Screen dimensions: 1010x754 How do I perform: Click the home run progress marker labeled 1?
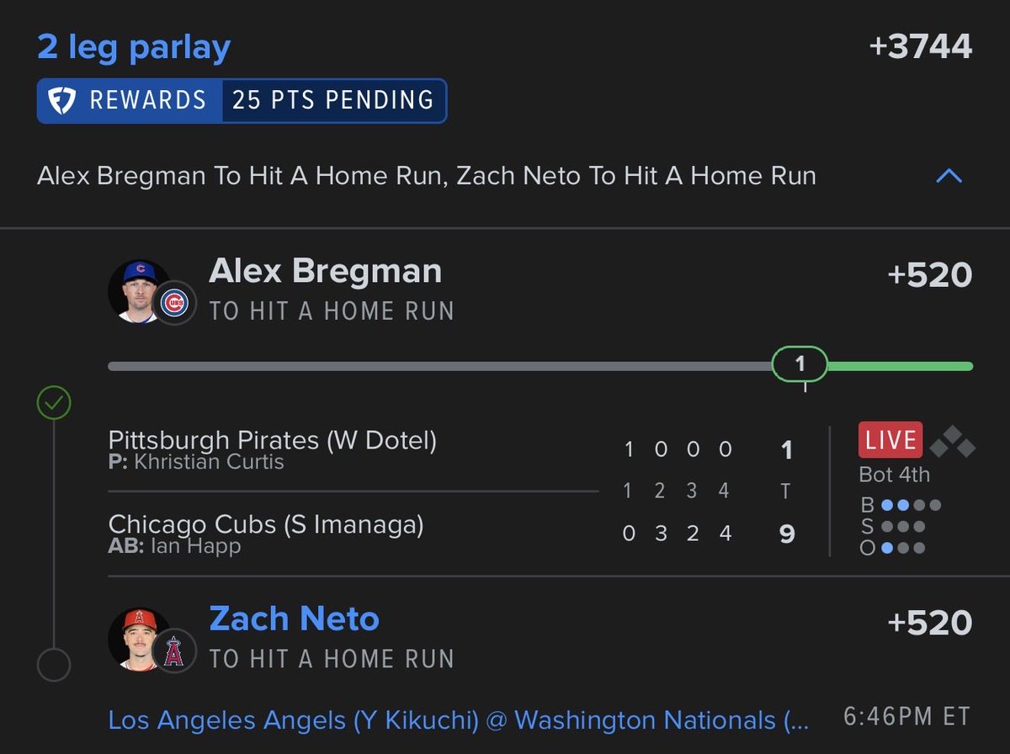[x=800, y=364]
